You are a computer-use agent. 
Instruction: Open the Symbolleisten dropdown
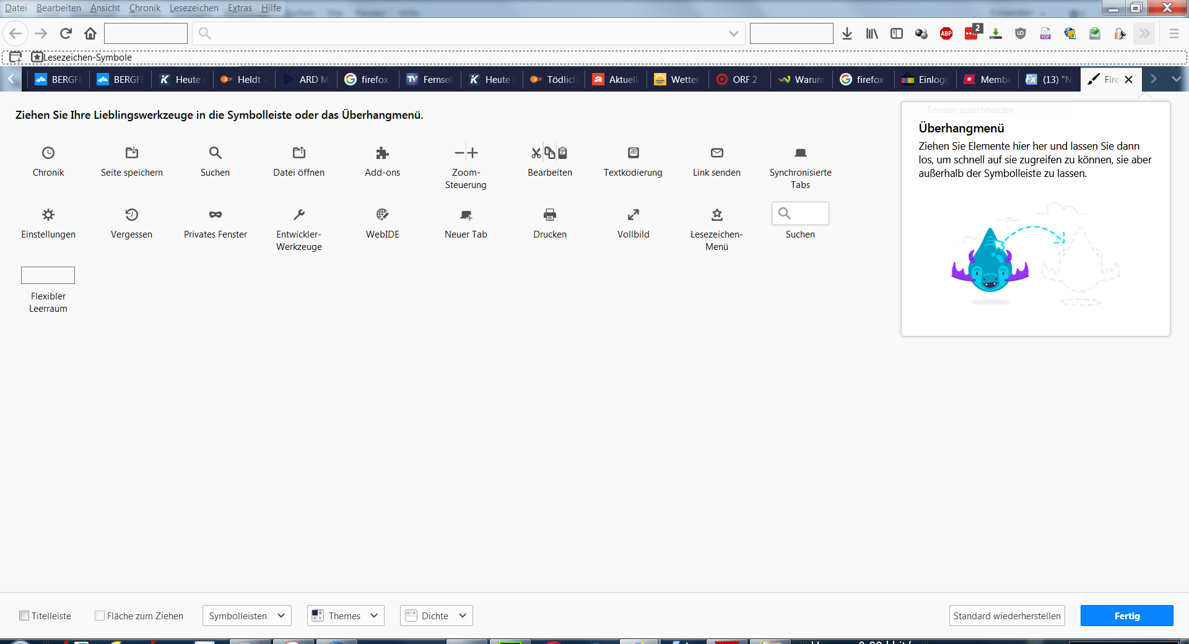coord(246,616)
